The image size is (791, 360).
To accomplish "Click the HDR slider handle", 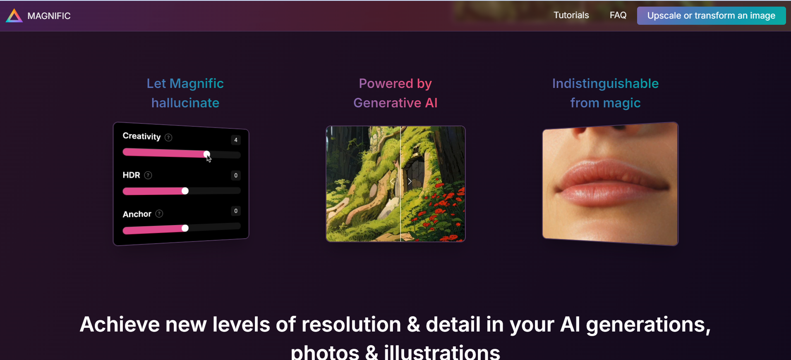I will 185,191.
